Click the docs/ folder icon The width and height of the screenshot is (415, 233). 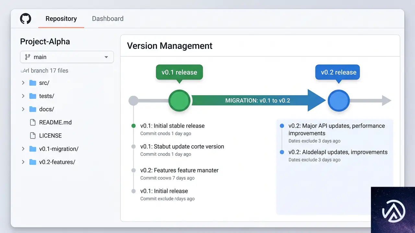point(33,109)
